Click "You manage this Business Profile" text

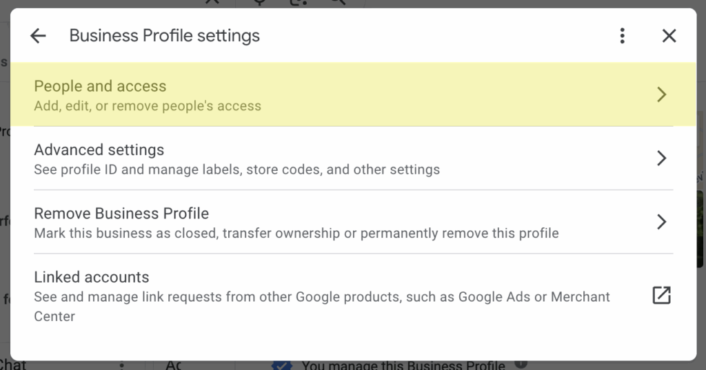point(403,365)
